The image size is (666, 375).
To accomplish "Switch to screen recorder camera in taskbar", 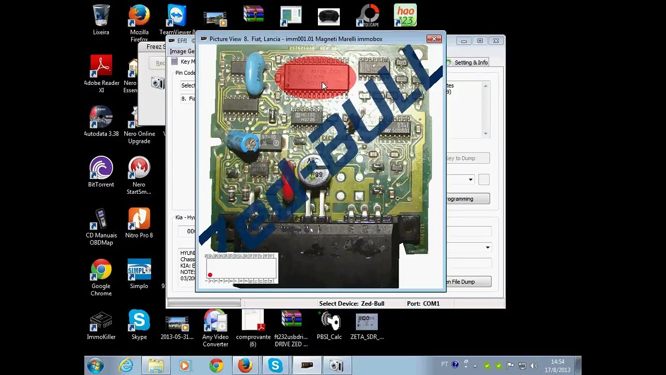I will [x=337, y=366].
